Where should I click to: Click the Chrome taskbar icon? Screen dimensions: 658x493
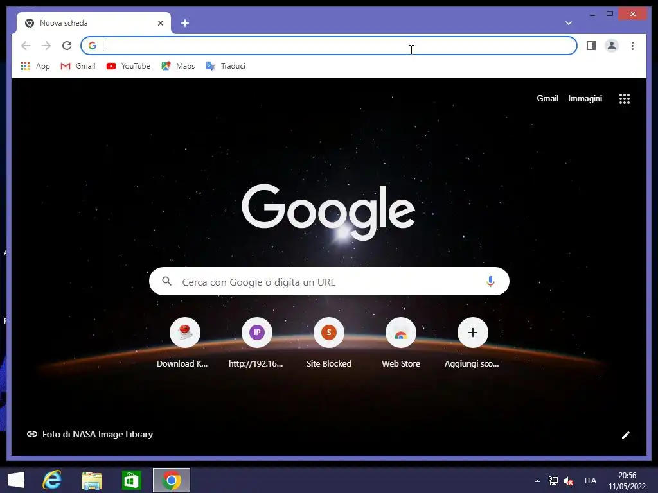(x=171, y=480)
